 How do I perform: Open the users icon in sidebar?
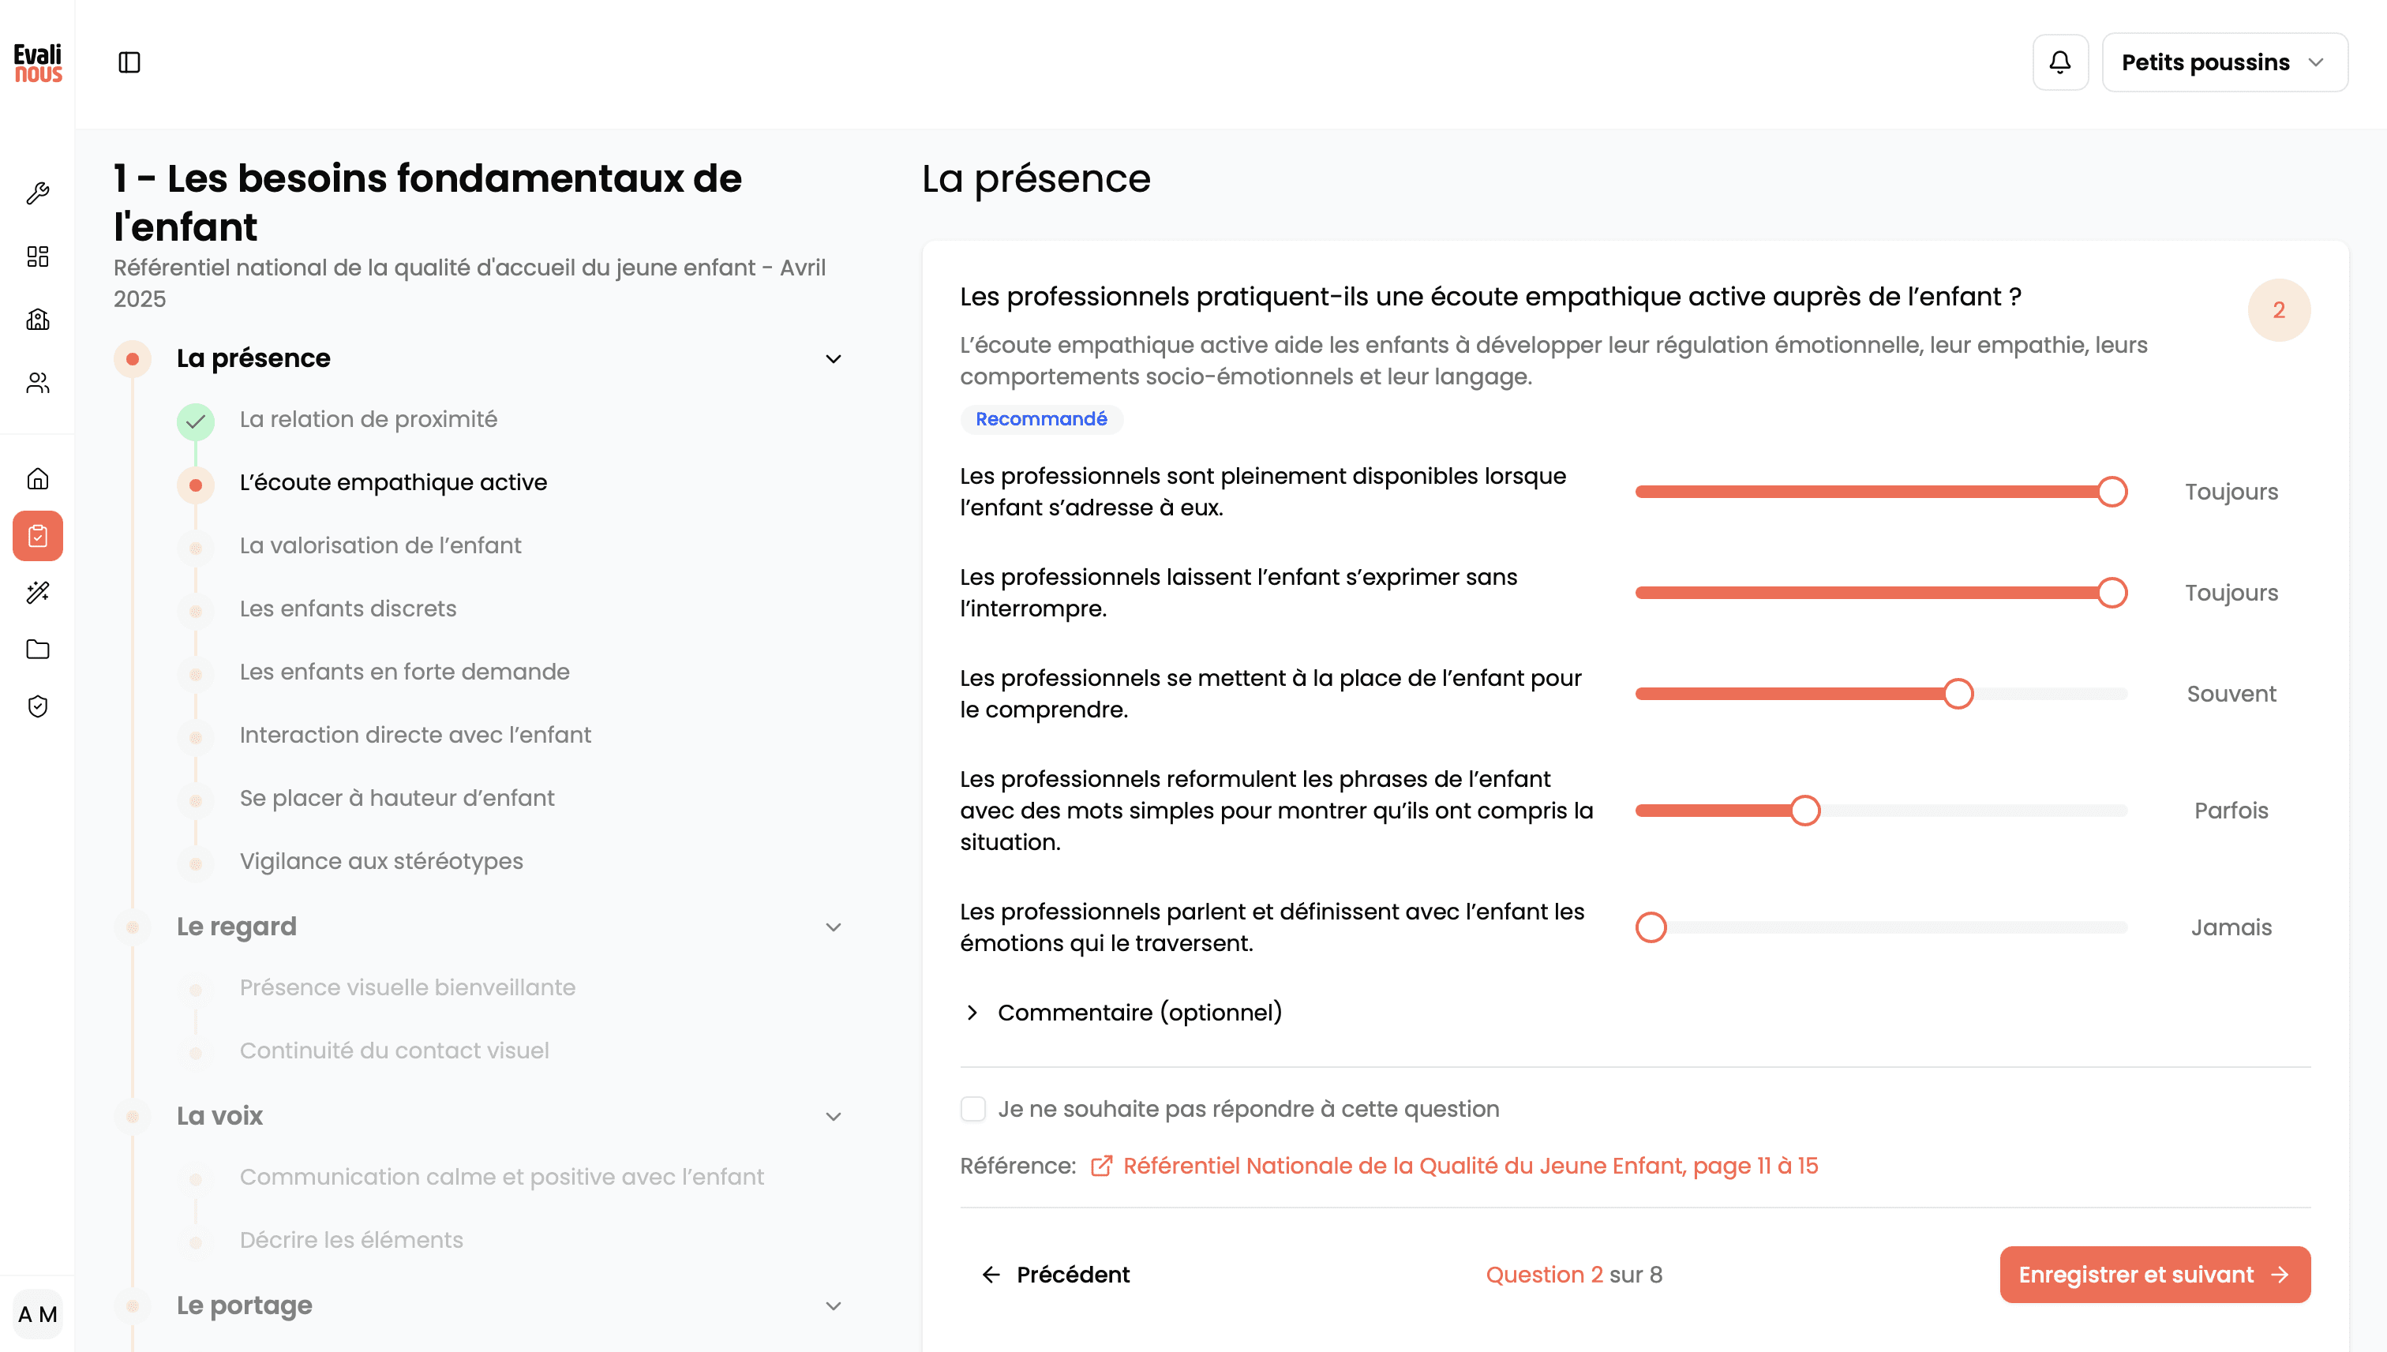click(x=38, y=383)
